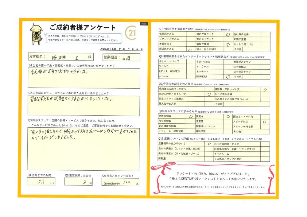This screenshot has width=307, height=217.
Task: Click the Q11 店舗についての評価 heading
Action: coord(210,139)
